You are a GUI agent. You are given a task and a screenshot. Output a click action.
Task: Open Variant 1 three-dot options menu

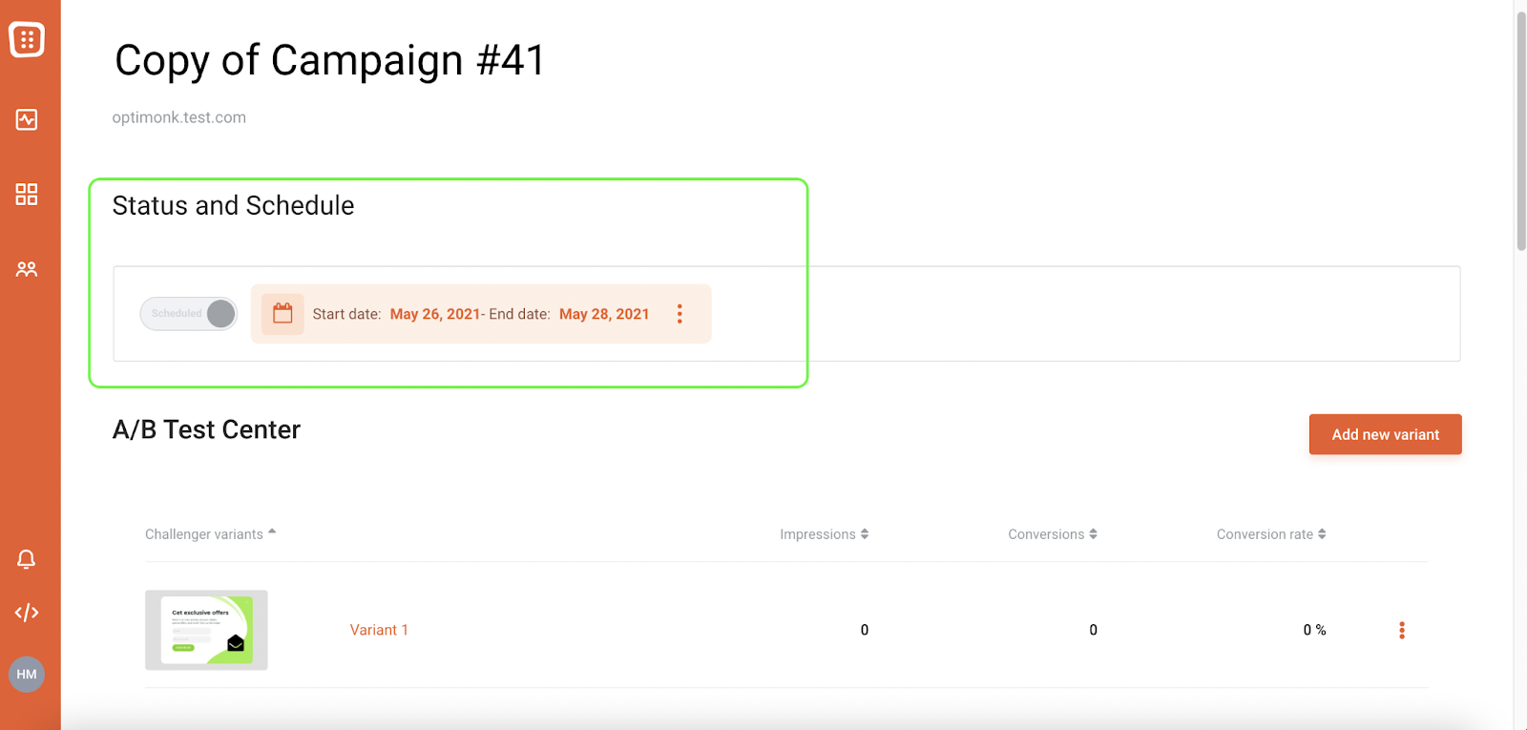point(1402,630)
